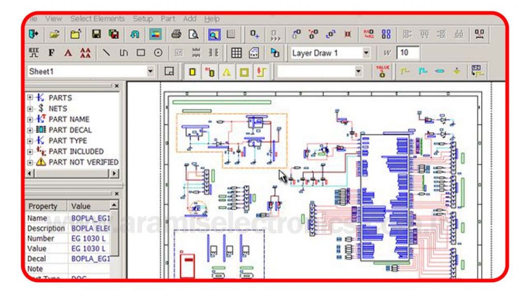The height and width of the screenshot is (294, 530).
Task: Click the yellow new-folder icon
Action: point(76,34)
